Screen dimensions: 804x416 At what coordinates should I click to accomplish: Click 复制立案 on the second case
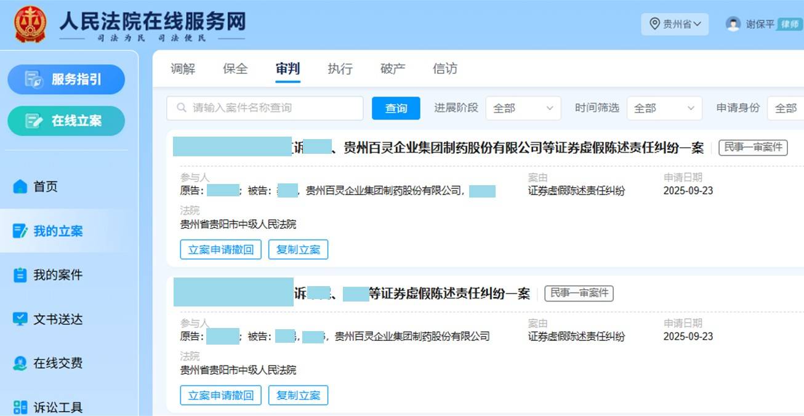tap(299, 395)
